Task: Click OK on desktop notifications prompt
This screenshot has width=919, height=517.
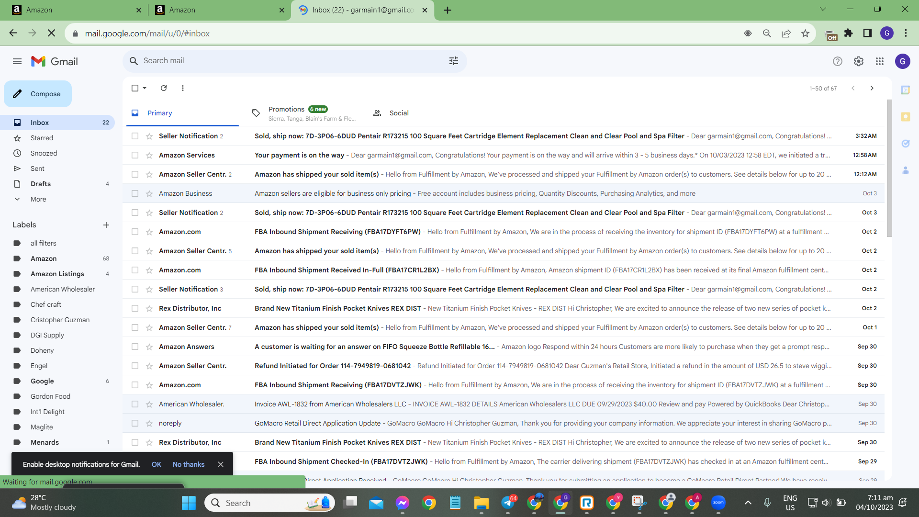Action: tap(157, 464)
